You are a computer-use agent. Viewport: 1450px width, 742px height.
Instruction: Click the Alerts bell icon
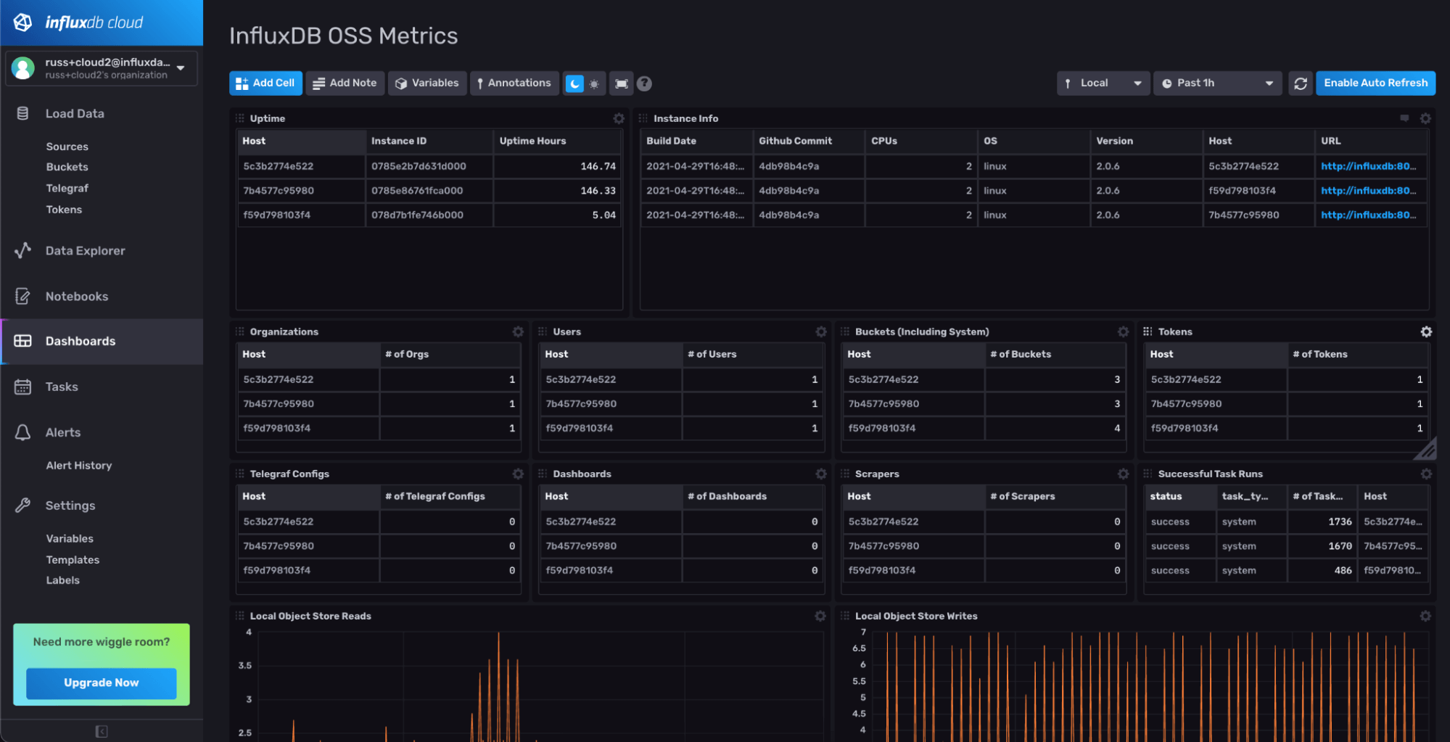22,432
